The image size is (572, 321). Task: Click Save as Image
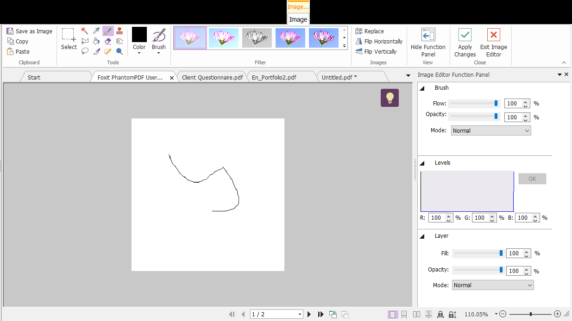tap(29, 31)
